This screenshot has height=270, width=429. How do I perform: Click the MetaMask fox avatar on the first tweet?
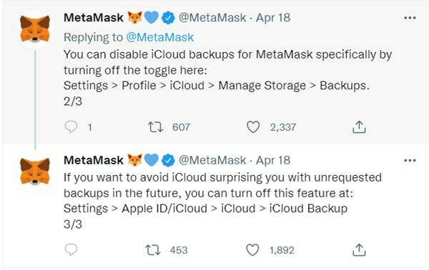(35, 29)
